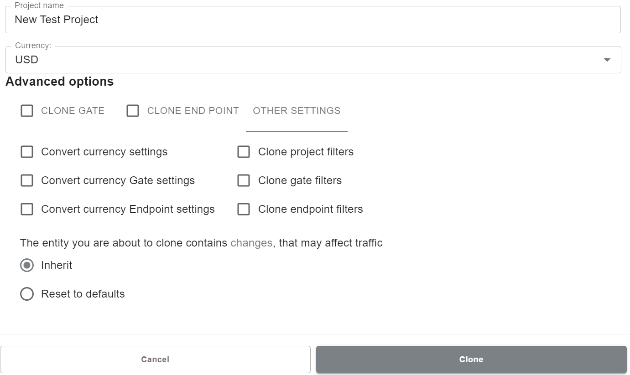630x375 pixels.
Task: Select the Inherit radio button
Action: point(27,265)
